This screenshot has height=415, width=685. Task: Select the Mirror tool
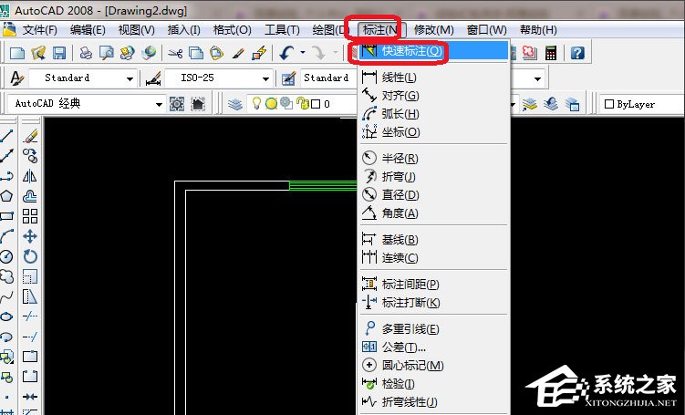(30, 176)
